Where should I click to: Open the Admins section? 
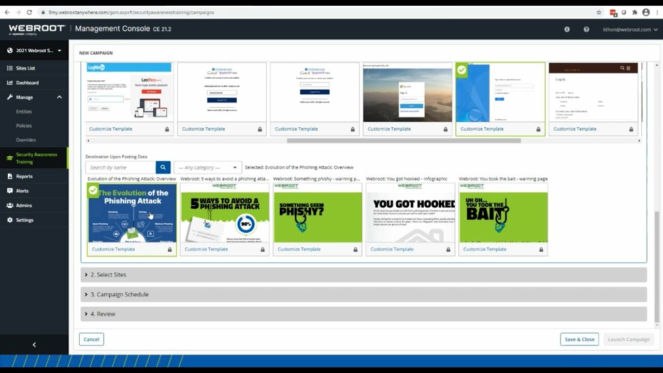[x=25, y=205]
